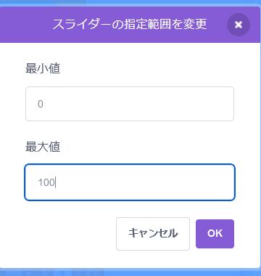The height and width of the screenshot is (276, 261).
Task: Select the purple dialog header bar
Action: pyautogui.click(x=130, y=25)
